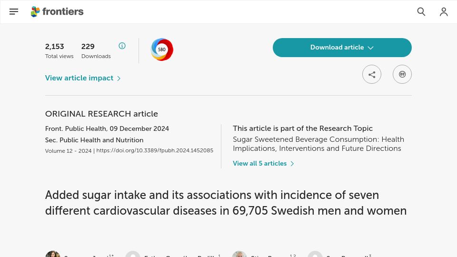This screenshot has width=457, height=257.
Task: Select 2,153 Total views count
Action: click(54, 47)
